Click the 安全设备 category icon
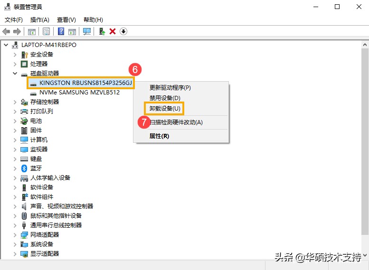This screenshot has height=270, width=369. [x=24, y=55]
